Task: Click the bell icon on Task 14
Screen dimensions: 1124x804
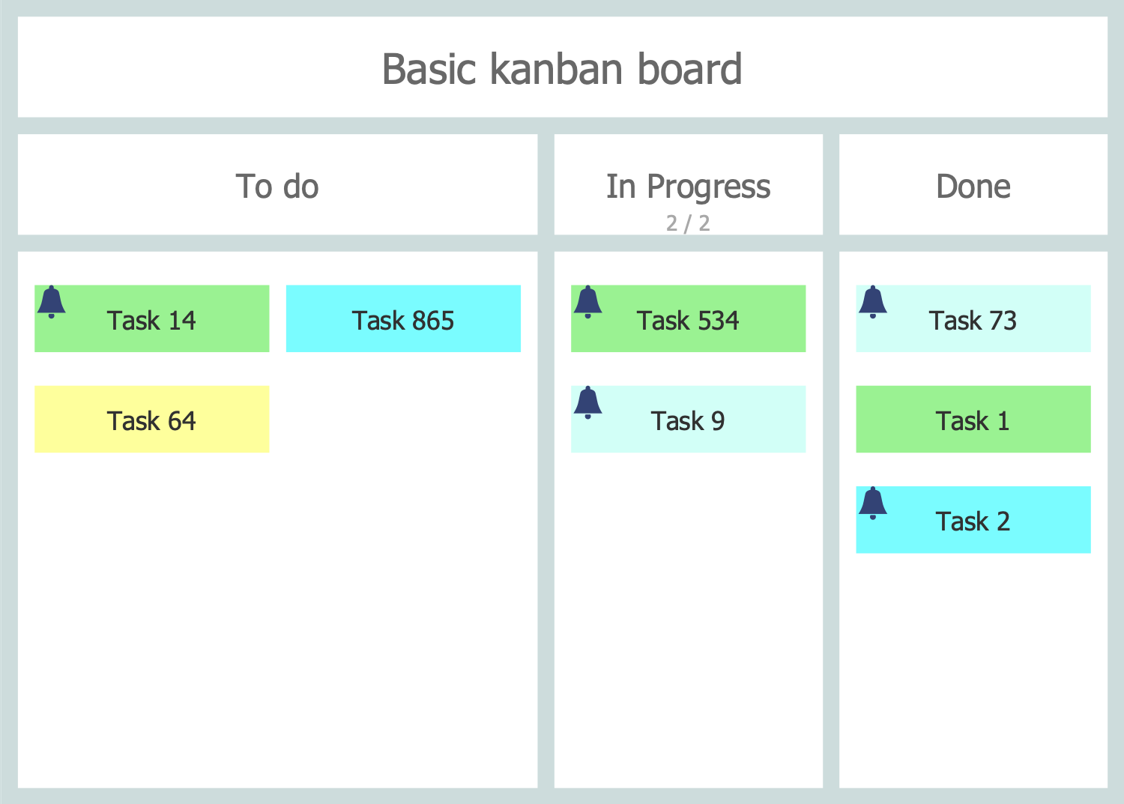Action: (51, 302)
